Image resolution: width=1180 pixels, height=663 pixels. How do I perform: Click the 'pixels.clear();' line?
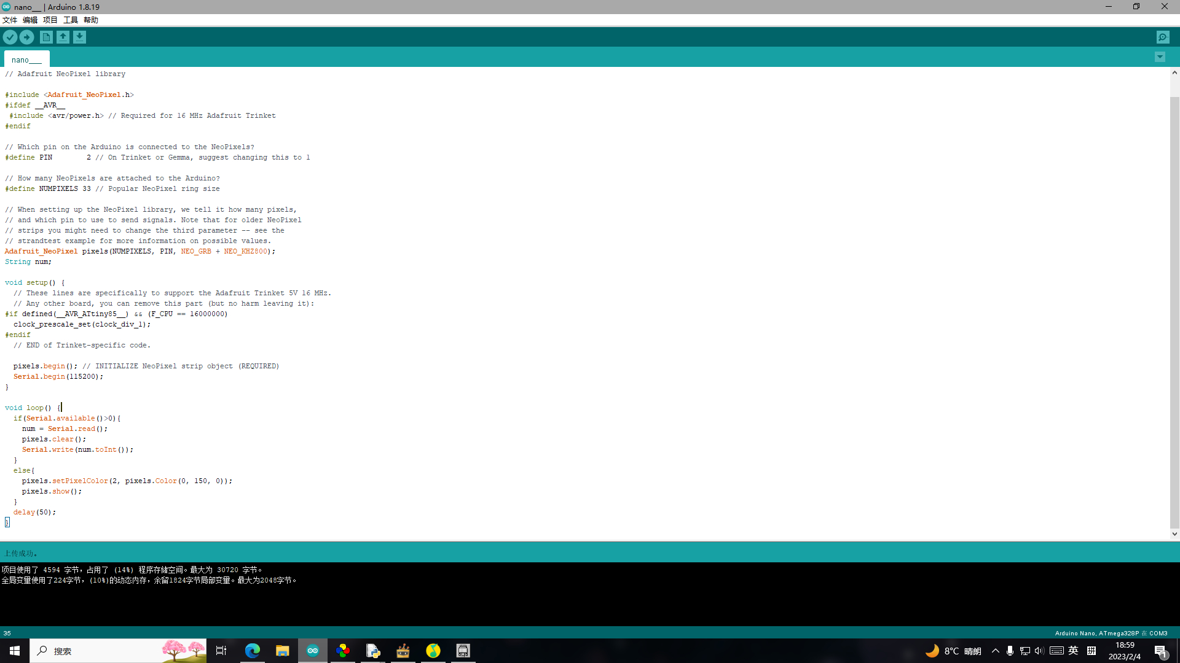pos(54,439)
